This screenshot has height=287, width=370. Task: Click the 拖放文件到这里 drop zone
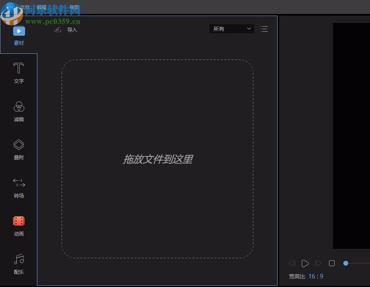[x=157, y=159]
